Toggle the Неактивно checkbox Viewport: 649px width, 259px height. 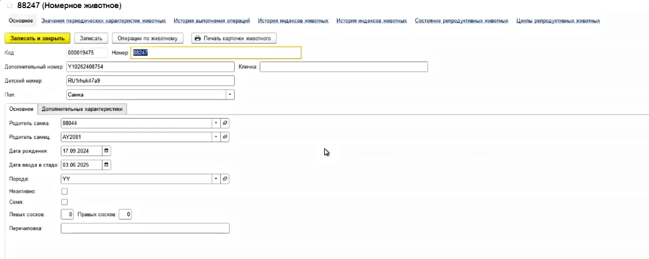(x=65, y=191)
